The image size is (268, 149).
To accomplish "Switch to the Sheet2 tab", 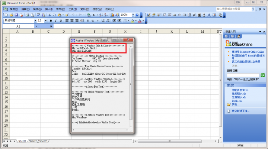I will tap(33, 141).
